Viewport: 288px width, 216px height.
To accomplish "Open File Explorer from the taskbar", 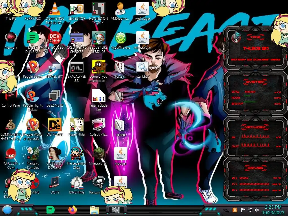I will click(x=94, y=210).
